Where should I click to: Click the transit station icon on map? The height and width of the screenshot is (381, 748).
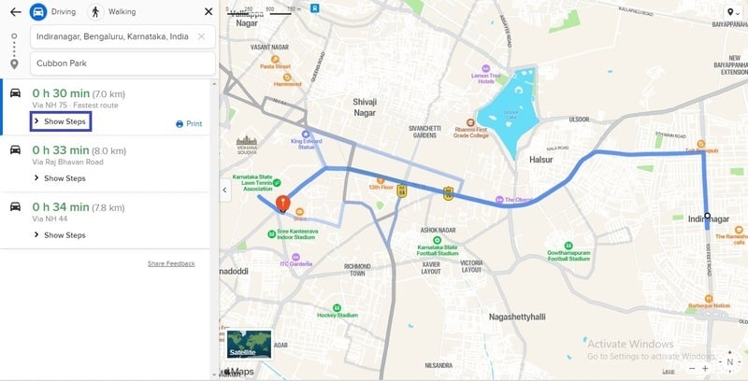pos(315,8)
